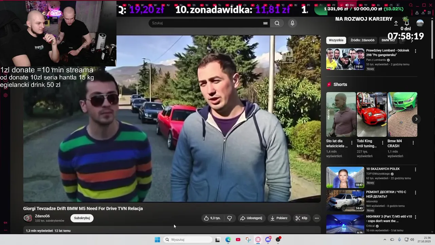
Task: Open options menu for Tobi King short
Action: click(x=383, y=143)
